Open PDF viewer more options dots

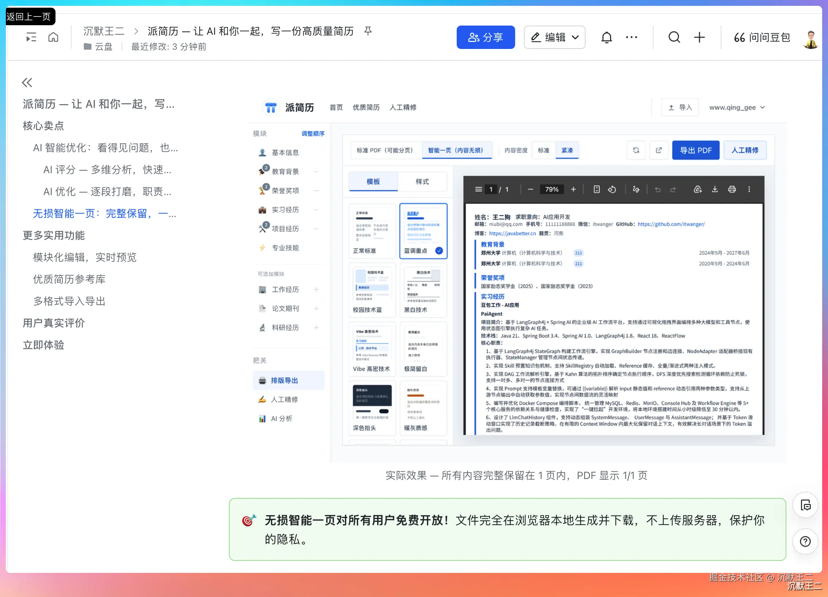click(749, 189)
